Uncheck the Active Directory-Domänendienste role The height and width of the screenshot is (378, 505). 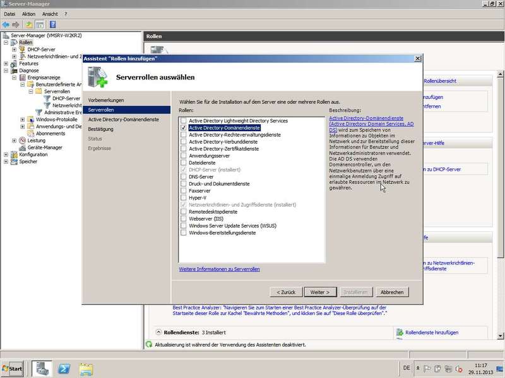pyautogui.click(x=184, y=128)
